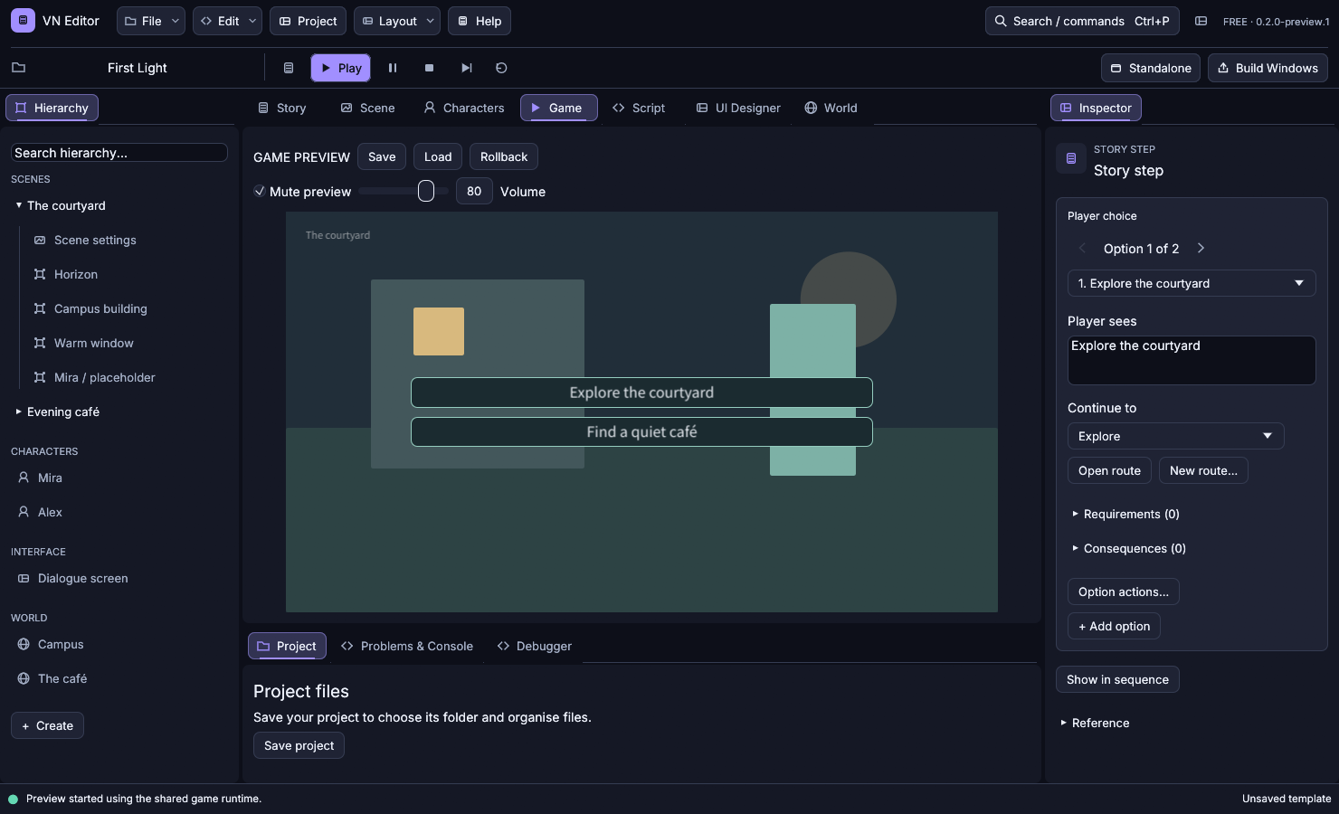Restart the preview with the reload icon
This screenshot has height=814, width=1339.
pos(501,68)
